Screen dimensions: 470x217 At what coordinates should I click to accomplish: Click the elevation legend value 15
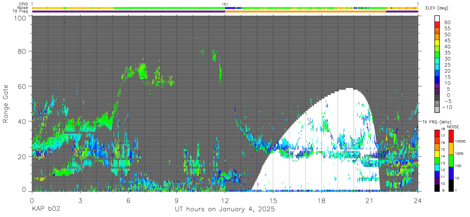pos(447,77)
